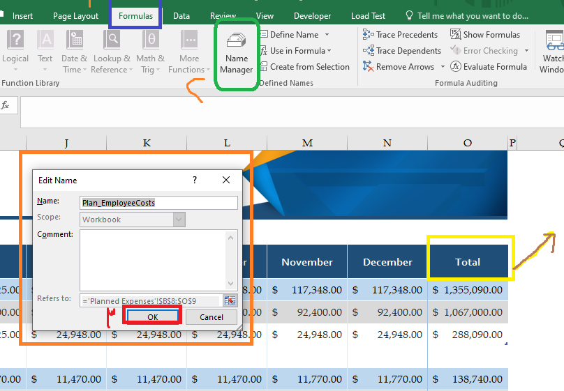
Task: Click Trace Dependents
Action: 402,51
